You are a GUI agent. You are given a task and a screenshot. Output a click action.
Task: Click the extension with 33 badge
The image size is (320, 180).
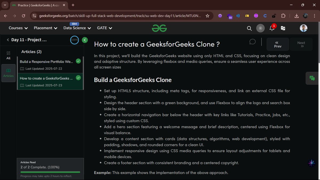coord(229,16)
